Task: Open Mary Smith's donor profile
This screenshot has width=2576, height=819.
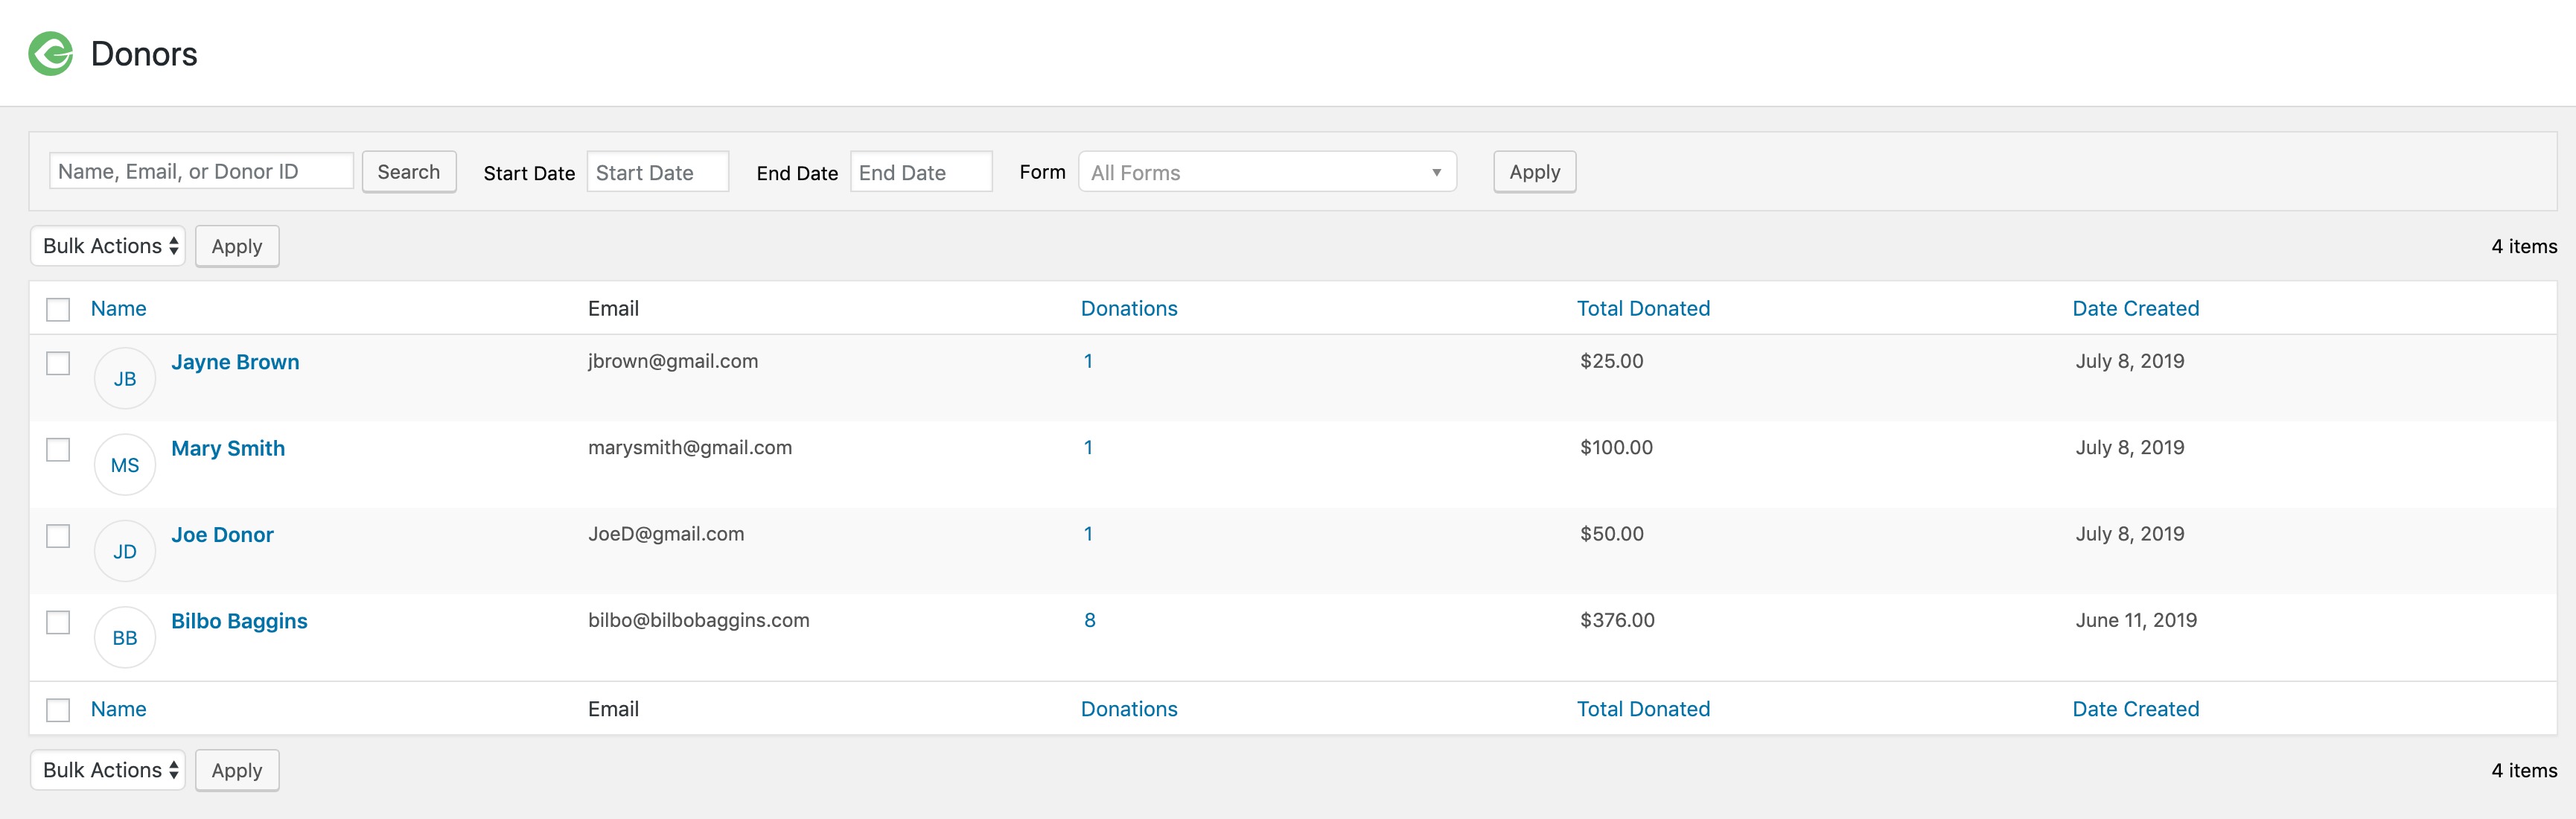Action: (x=228, y=448)
